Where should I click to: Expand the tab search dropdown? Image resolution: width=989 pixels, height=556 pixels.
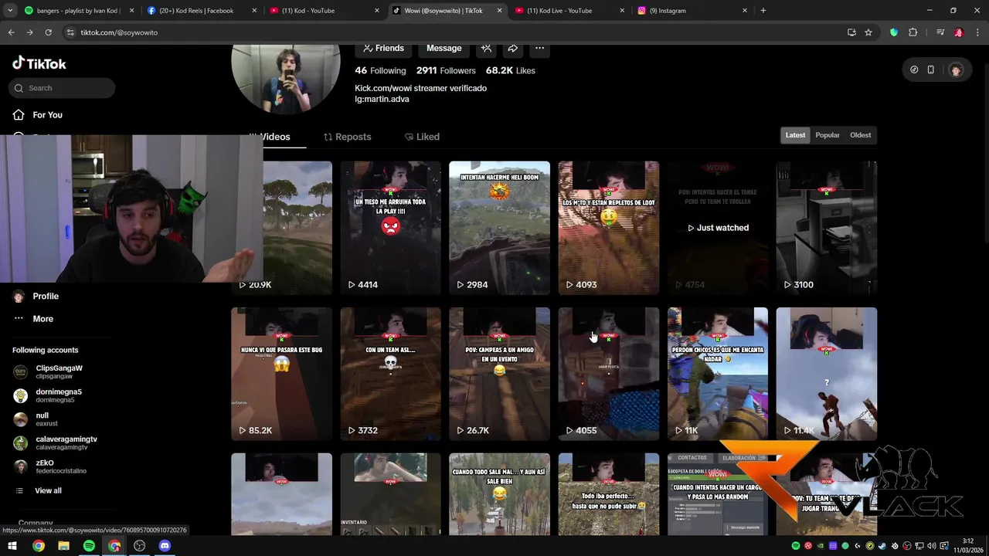pos(10,11)
